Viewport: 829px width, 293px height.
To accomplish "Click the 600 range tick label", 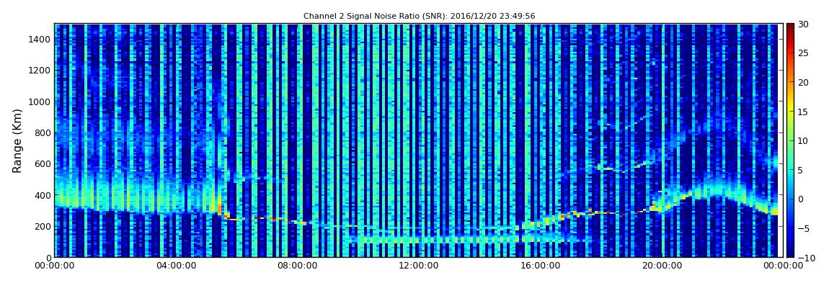I will (43, 163).
